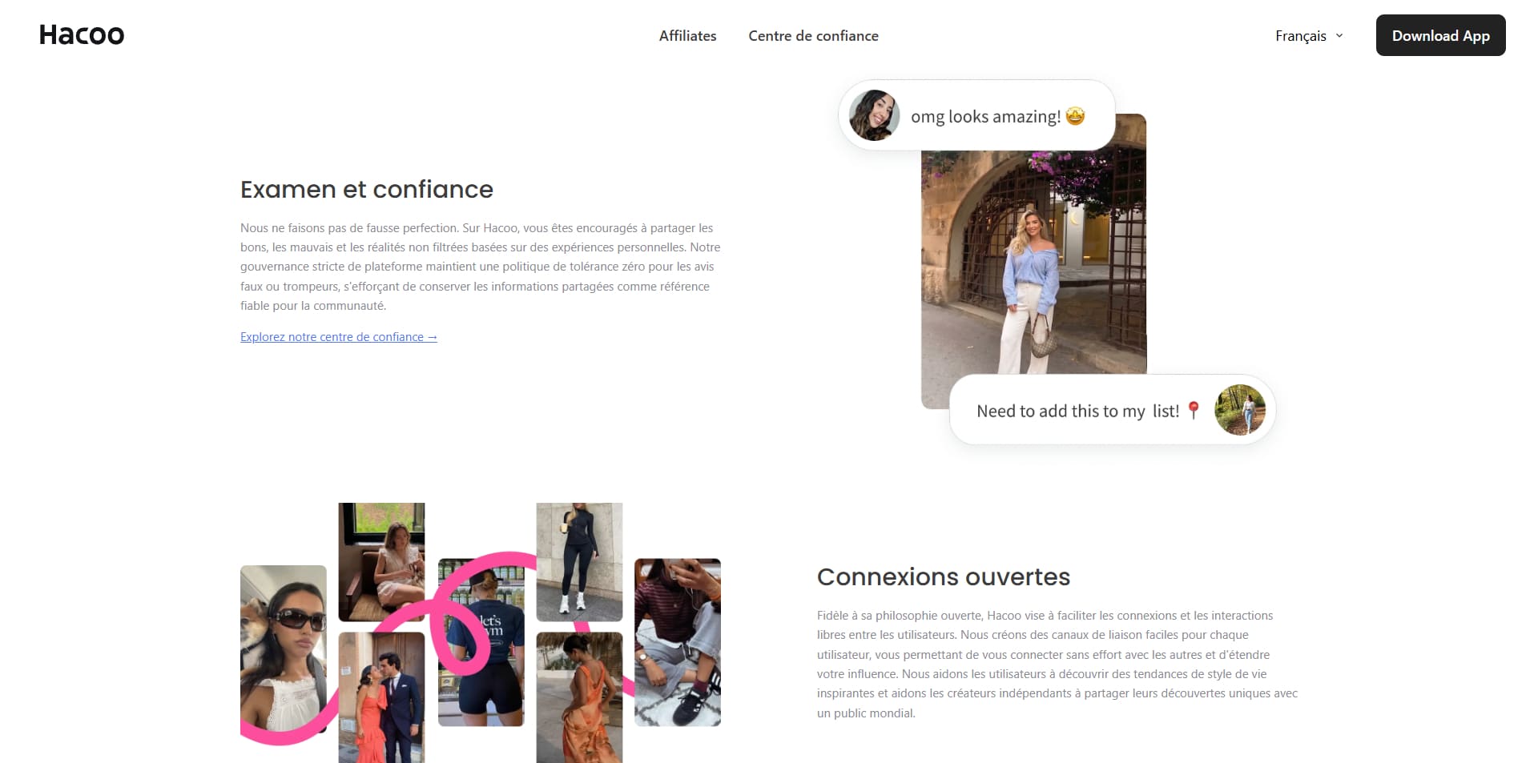Click the Download App button
This screenshot has height=763, width=1538.
click(1440, 35)
